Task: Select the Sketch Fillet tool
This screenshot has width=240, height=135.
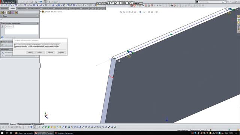Action: (46, 5)
